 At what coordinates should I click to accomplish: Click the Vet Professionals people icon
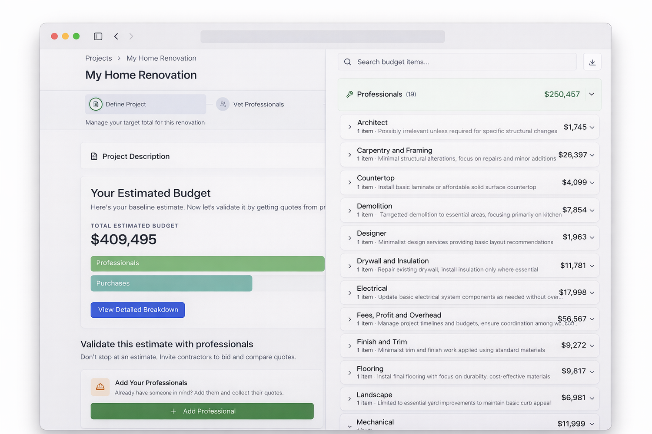(223, 104)
